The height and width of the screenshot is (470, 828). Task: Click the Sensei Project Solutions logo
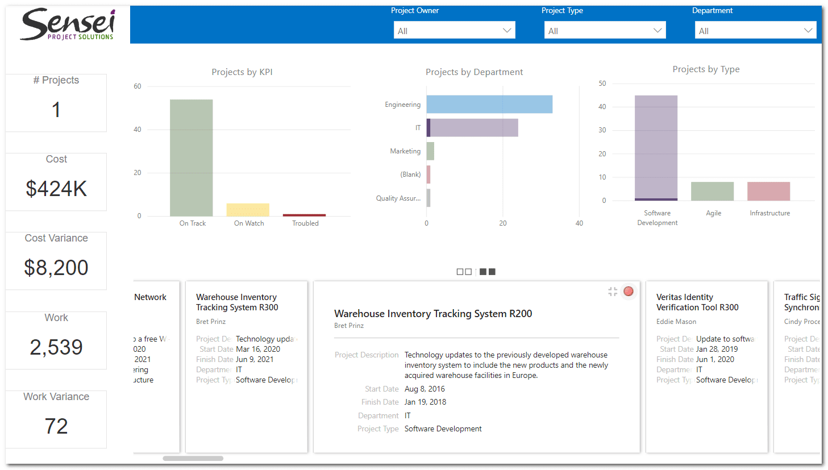pyautogui.click(x=68, y=24)
